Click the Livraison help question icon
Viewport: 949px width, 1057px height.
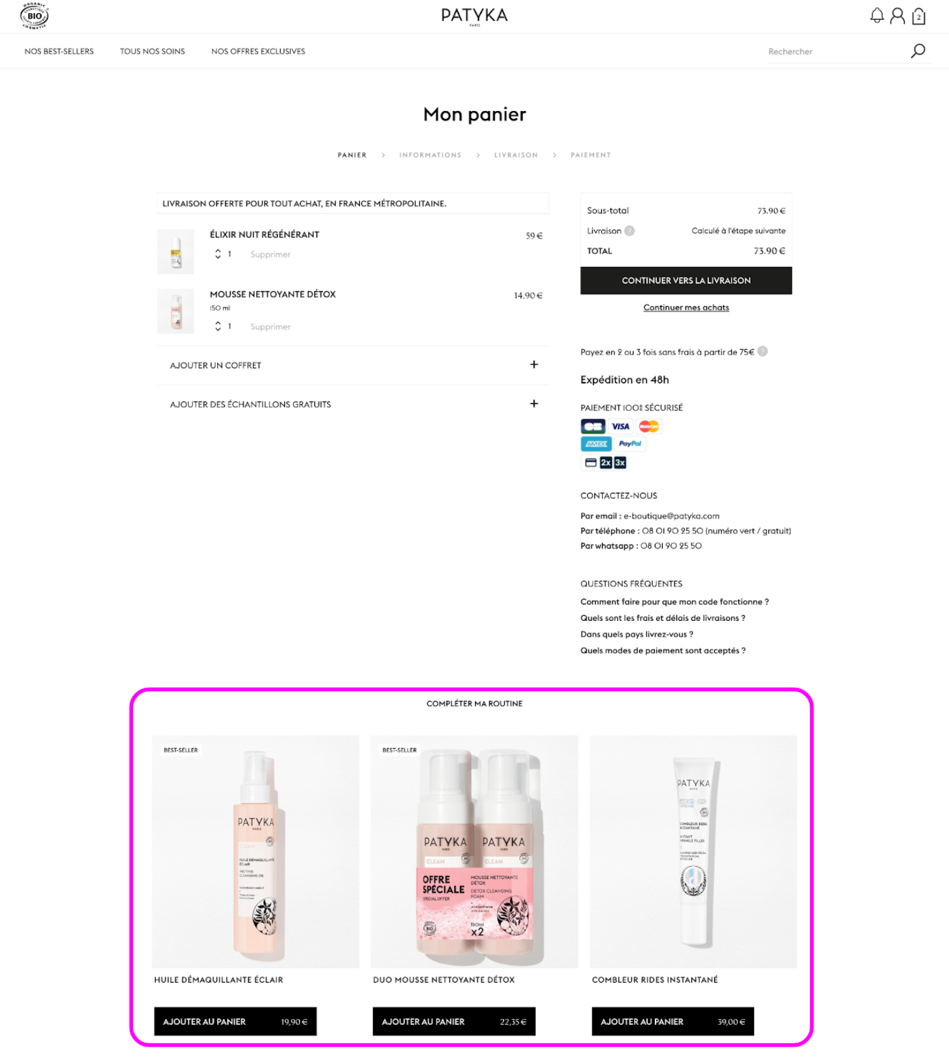pyautogui.click(x=629, y=230)
